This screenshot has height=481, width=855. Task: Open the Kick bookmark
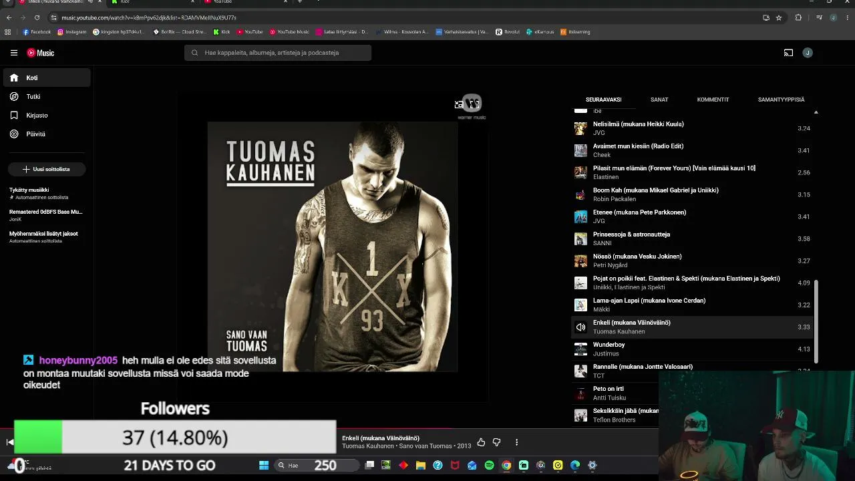222,31
